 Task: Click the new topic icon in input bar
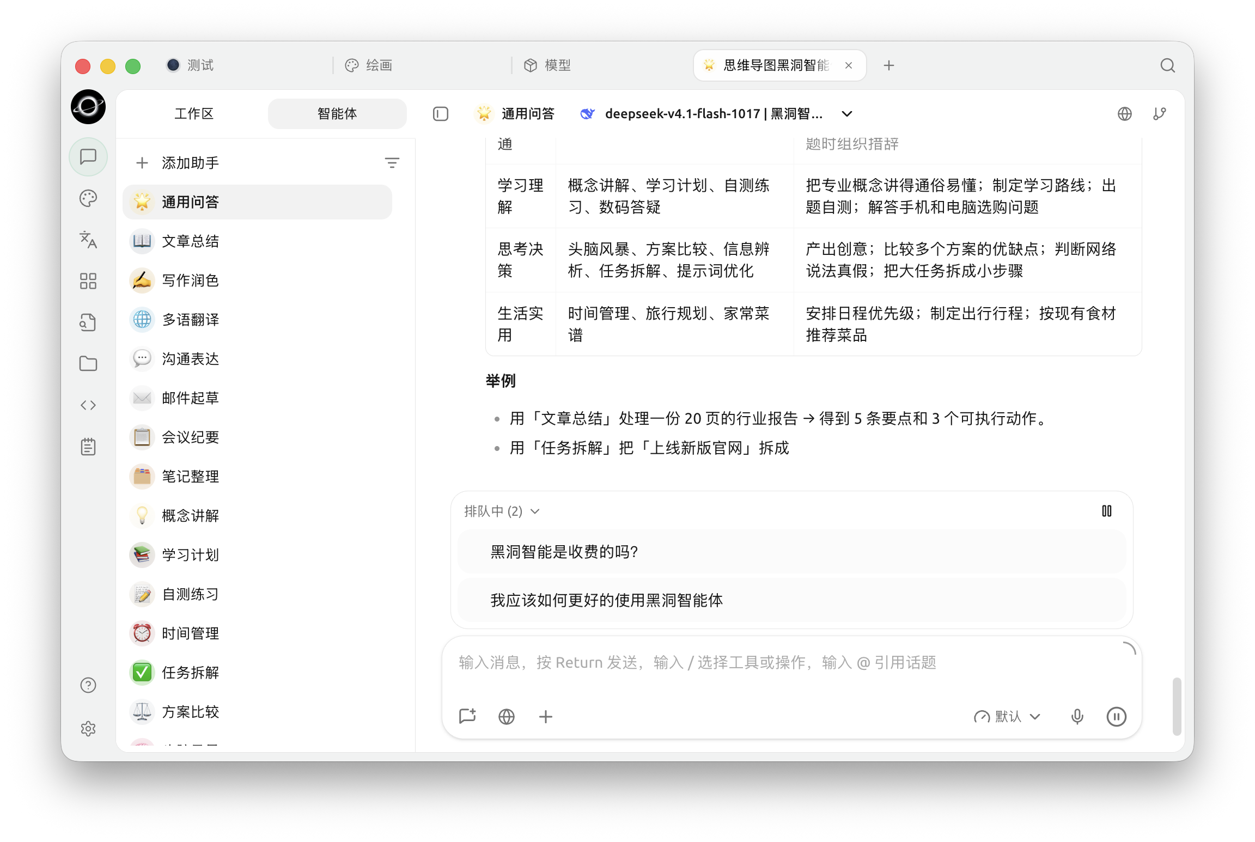pos(467,716)
